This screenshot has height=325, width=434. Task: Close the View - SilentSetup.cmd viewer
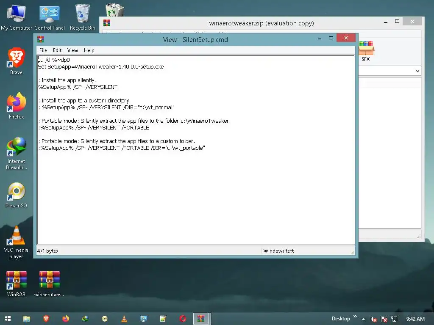coord(346,38)
